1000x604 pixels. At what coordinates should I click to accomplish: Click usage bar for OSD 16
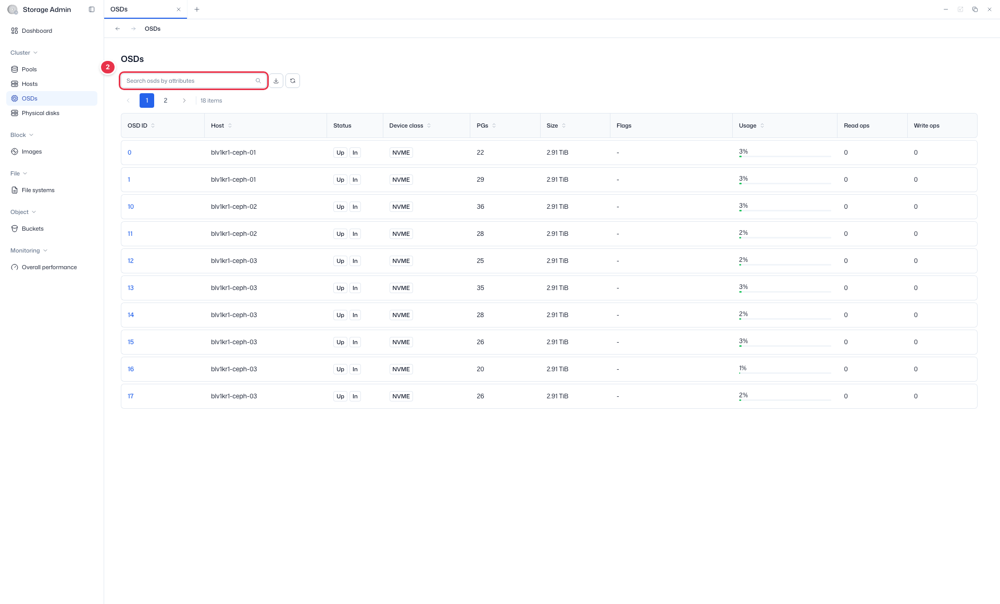click(785, 373)
